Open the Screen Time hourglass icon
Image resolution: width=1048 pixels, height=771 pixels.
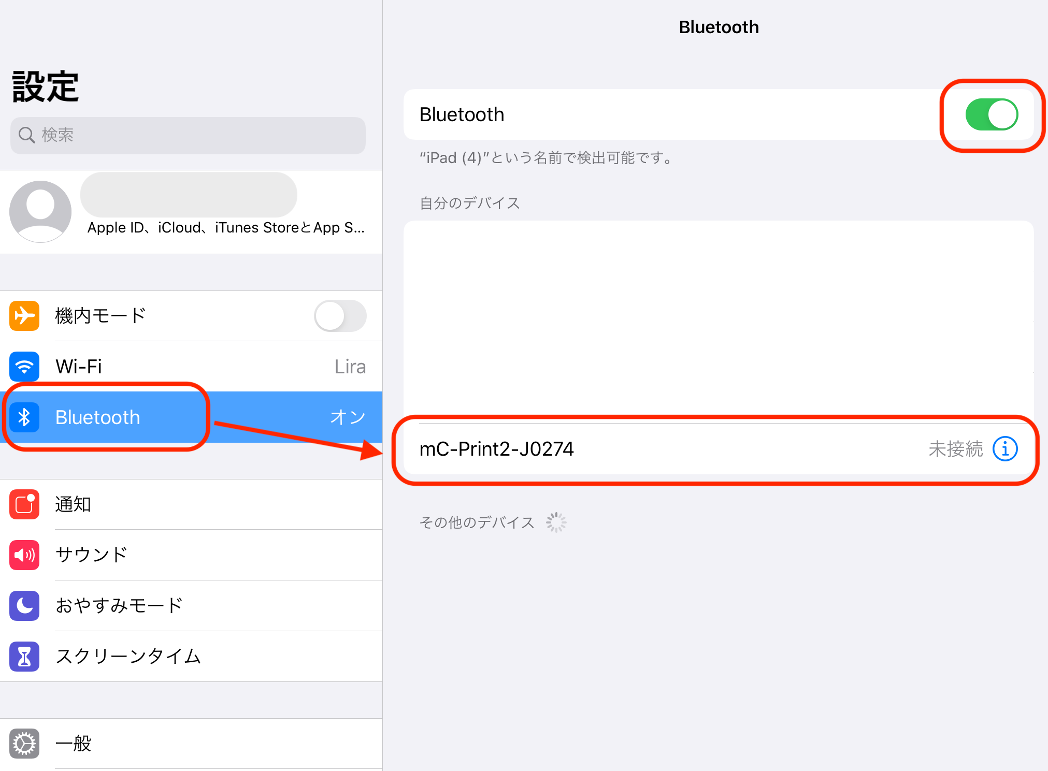[x=24, y=657]
